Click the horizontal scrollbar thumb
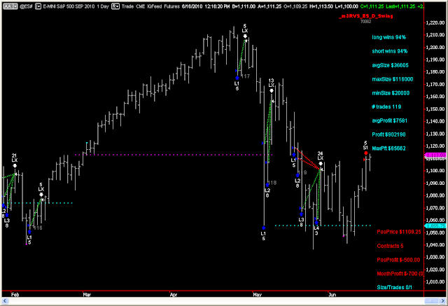Image resolution: width=448 pixels, height=306 pixels. point(431,300)
